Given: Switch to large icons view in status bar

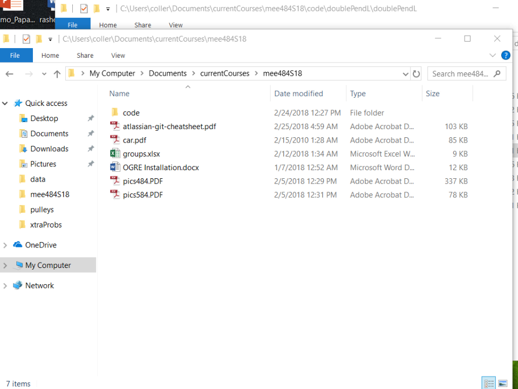Looking at the screenshot, I should point(502,384).
